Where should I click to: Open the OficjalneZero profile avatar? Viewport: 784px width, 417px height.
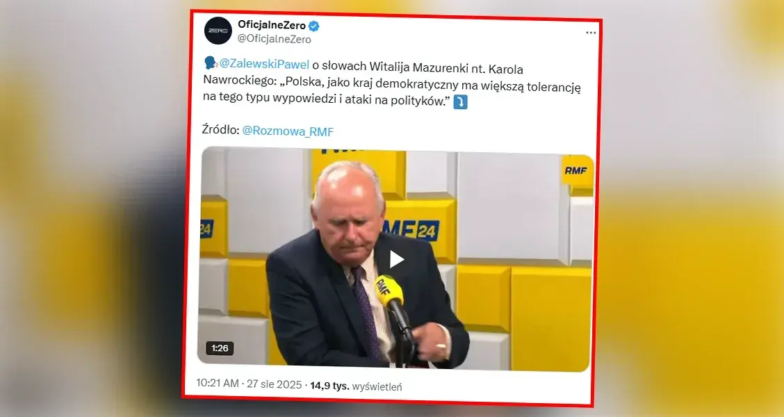(218, 31)
